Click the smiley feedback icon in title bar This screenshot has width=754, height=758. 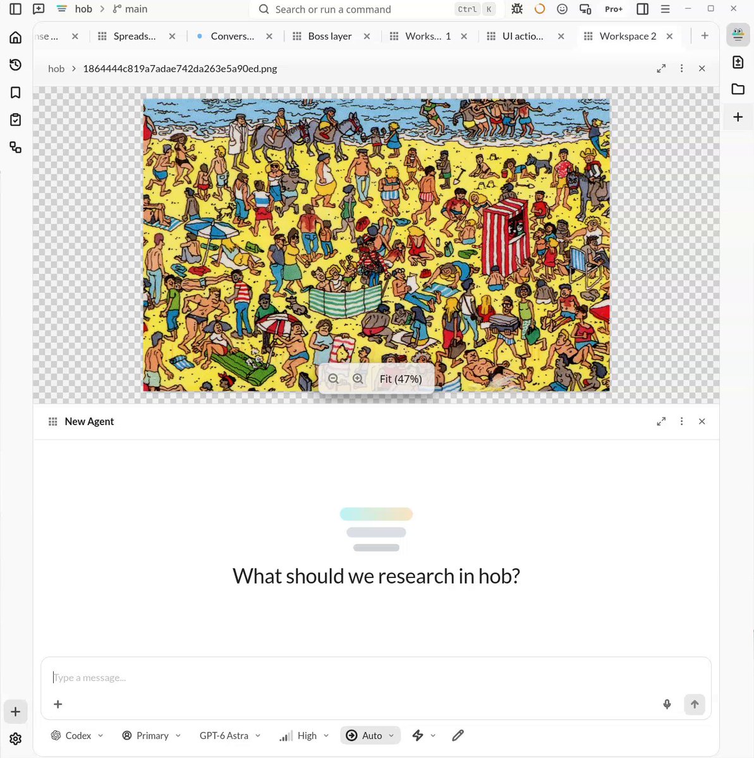point(562,9)
